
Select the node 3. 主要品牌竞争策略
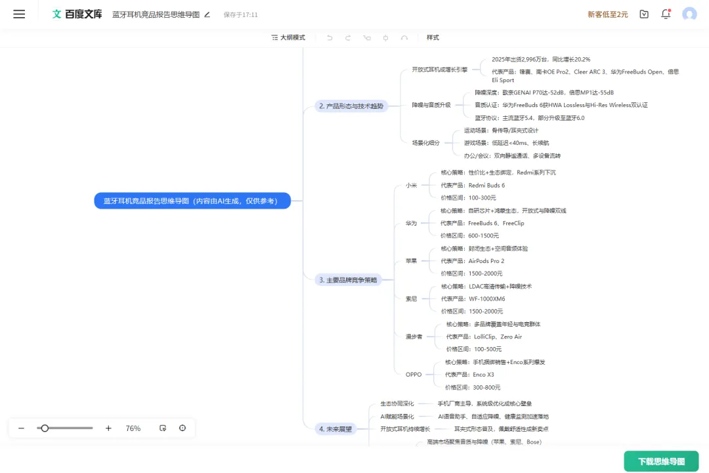click(x=348, y=279)
